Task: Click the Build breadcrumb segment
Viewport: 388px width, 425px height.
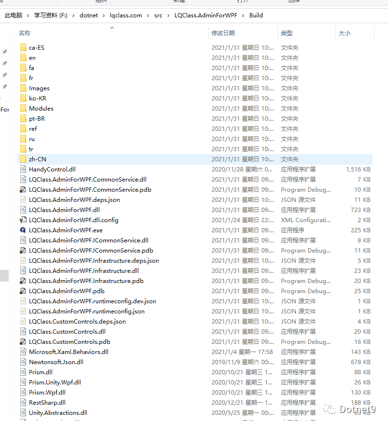Action: 256,15
